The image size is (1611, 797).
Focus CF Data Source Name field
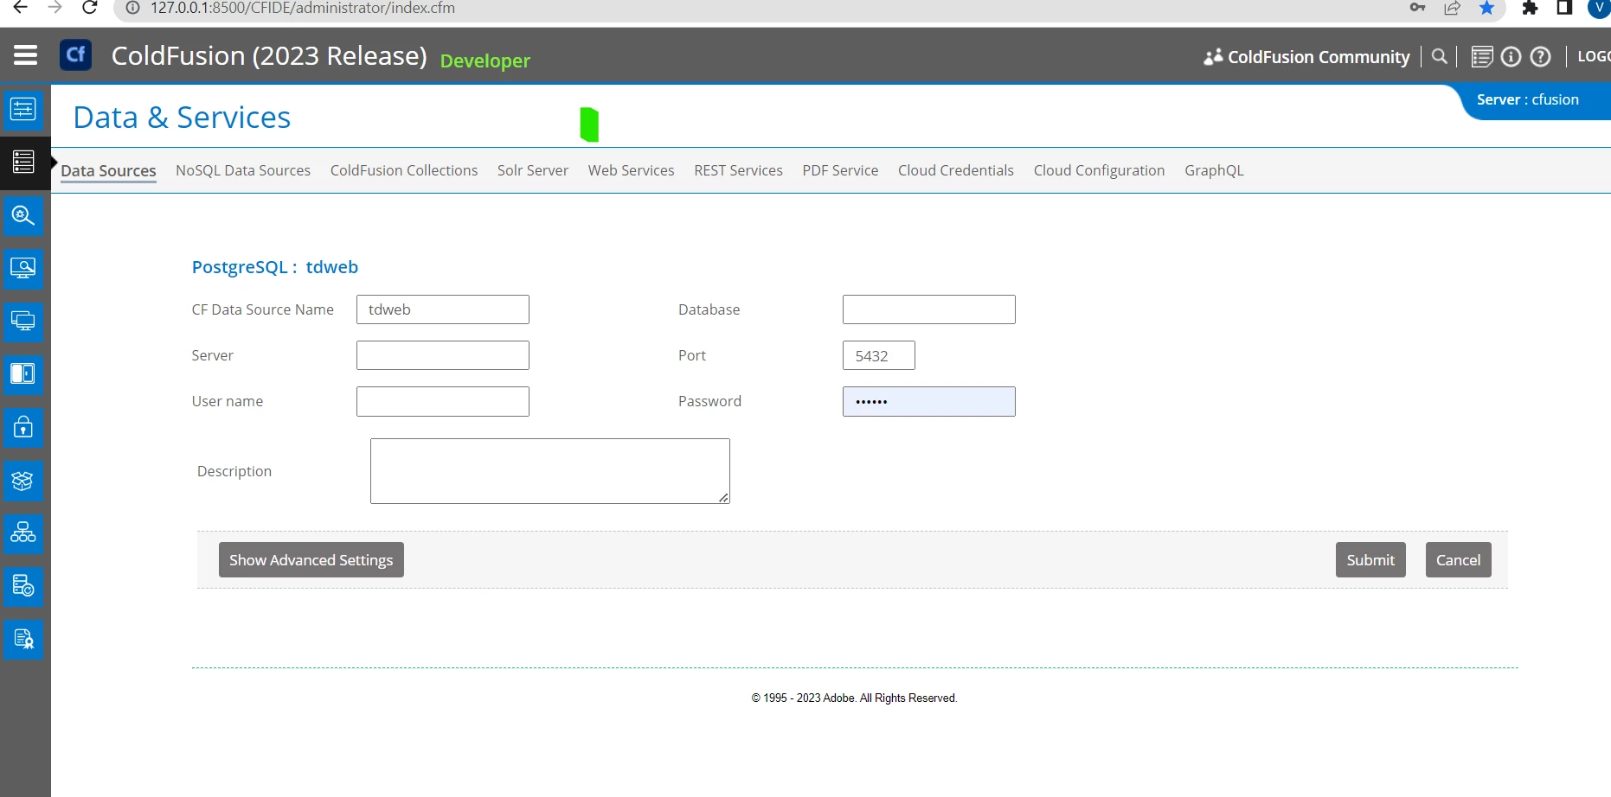point(443,309)
